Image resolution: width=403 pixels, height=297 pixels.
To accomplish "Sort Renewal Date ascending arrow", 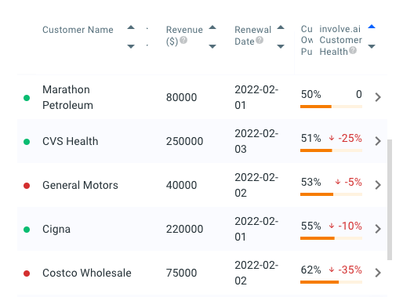I will [281, 27].
